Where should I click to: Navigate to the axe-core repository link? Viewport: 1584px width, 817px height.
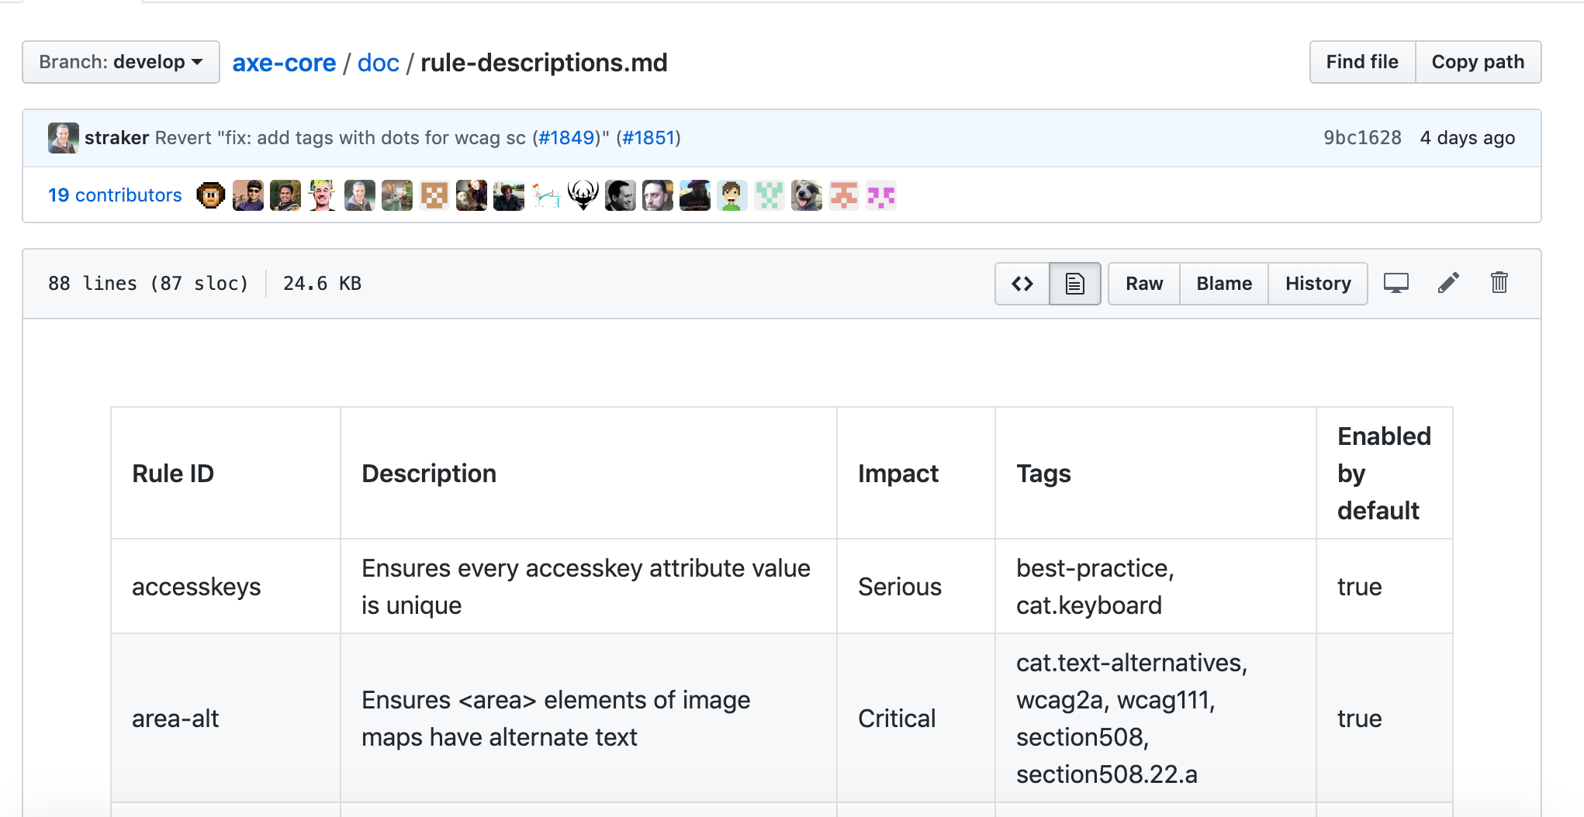[284, 62]
